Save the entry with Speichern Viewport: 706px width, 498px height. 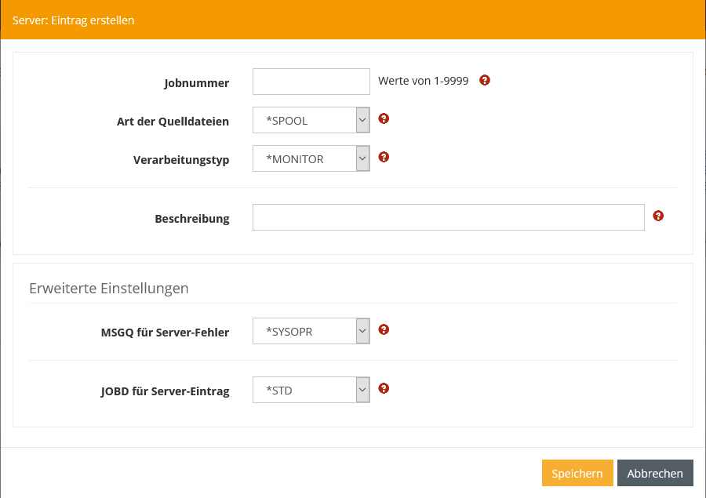577,473
